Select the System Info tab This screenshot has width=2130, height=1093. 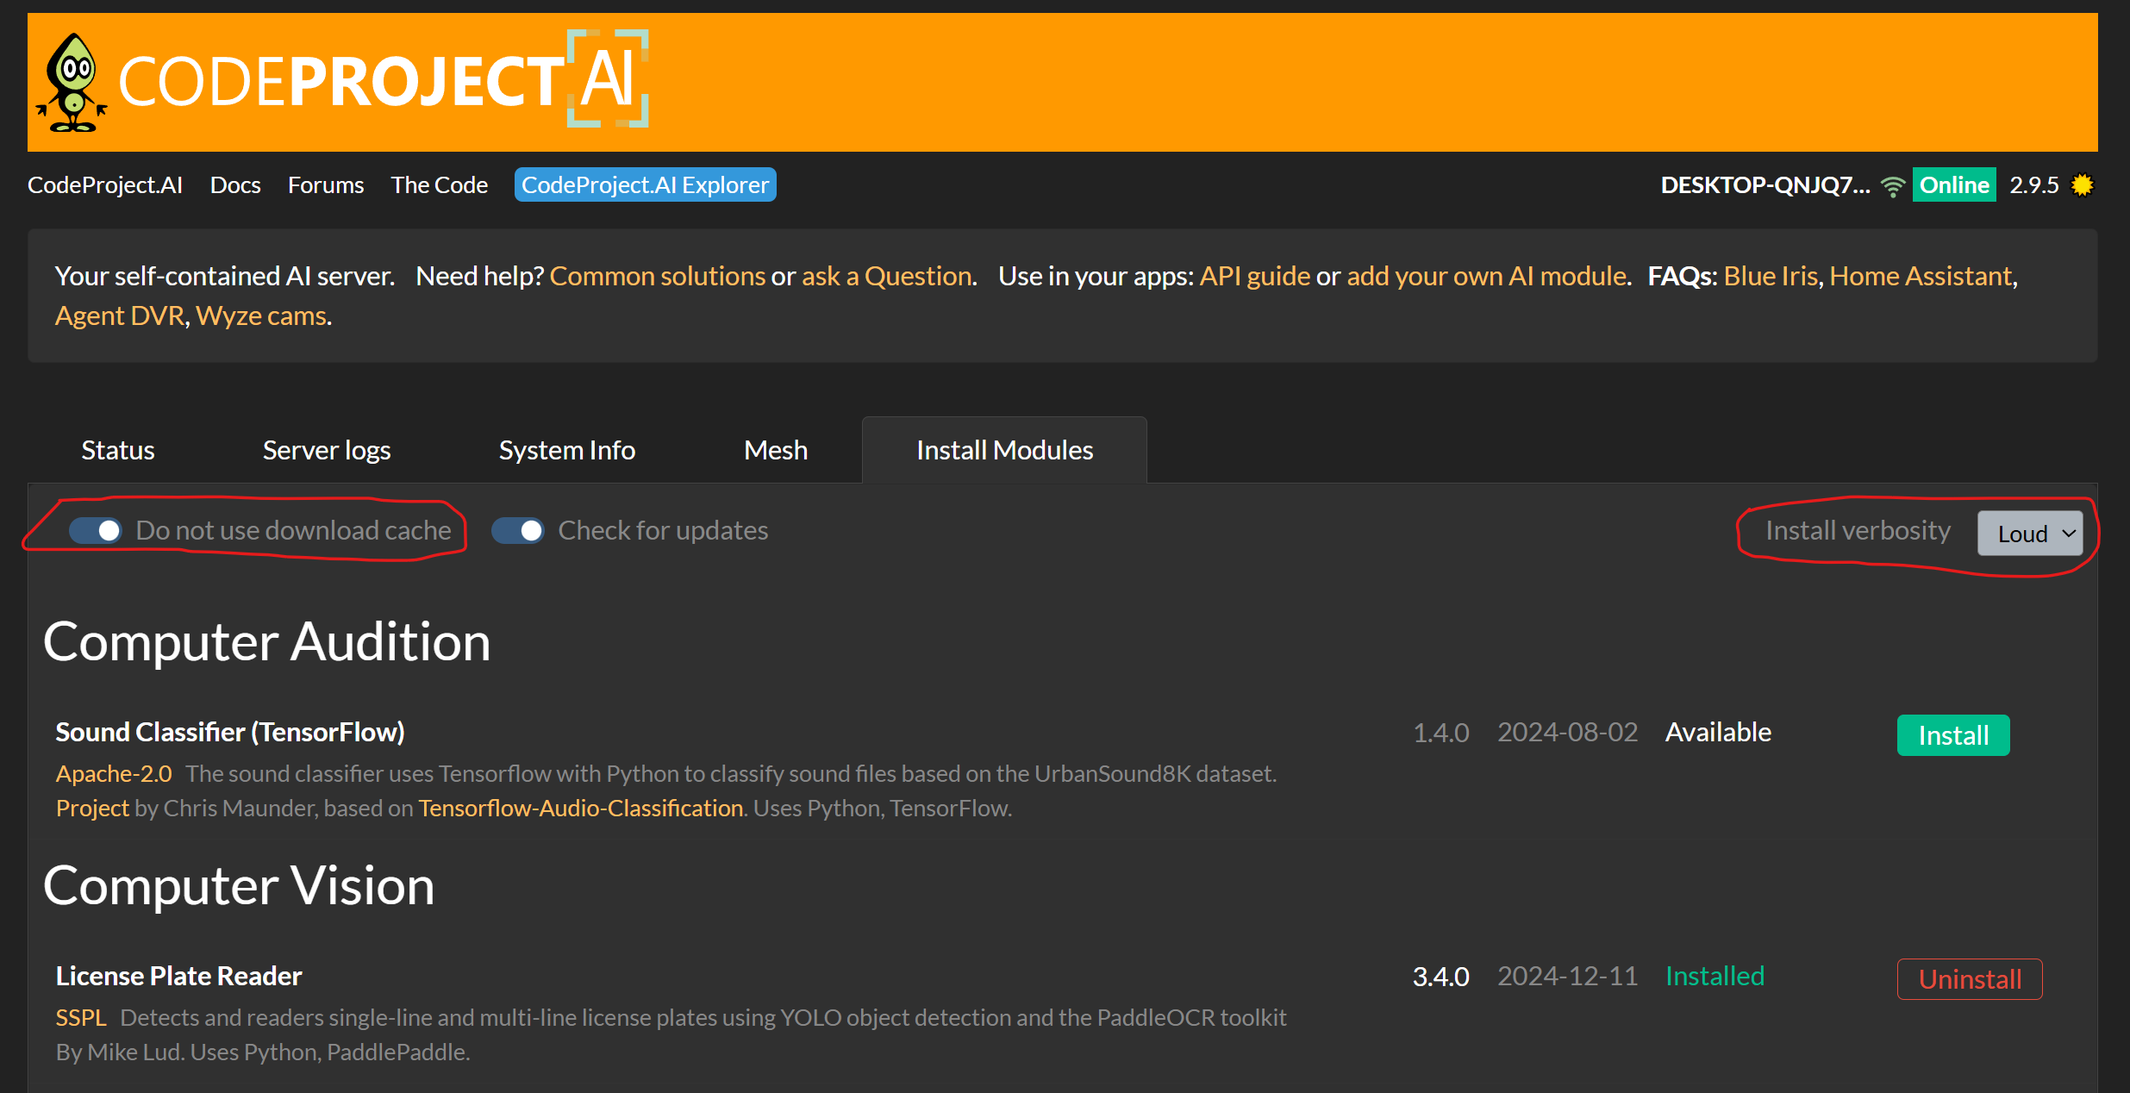click(567, 450)
